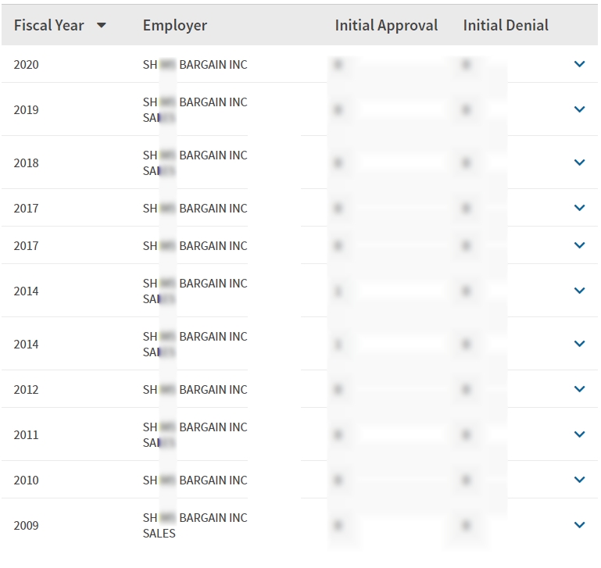Expand the lower 2017 row chevron
Viewport: 601px width, 568px height.
tap(579, 245)
